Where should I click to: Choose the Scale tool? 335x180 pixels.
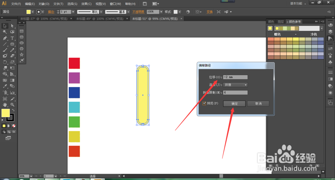(12, 62)
